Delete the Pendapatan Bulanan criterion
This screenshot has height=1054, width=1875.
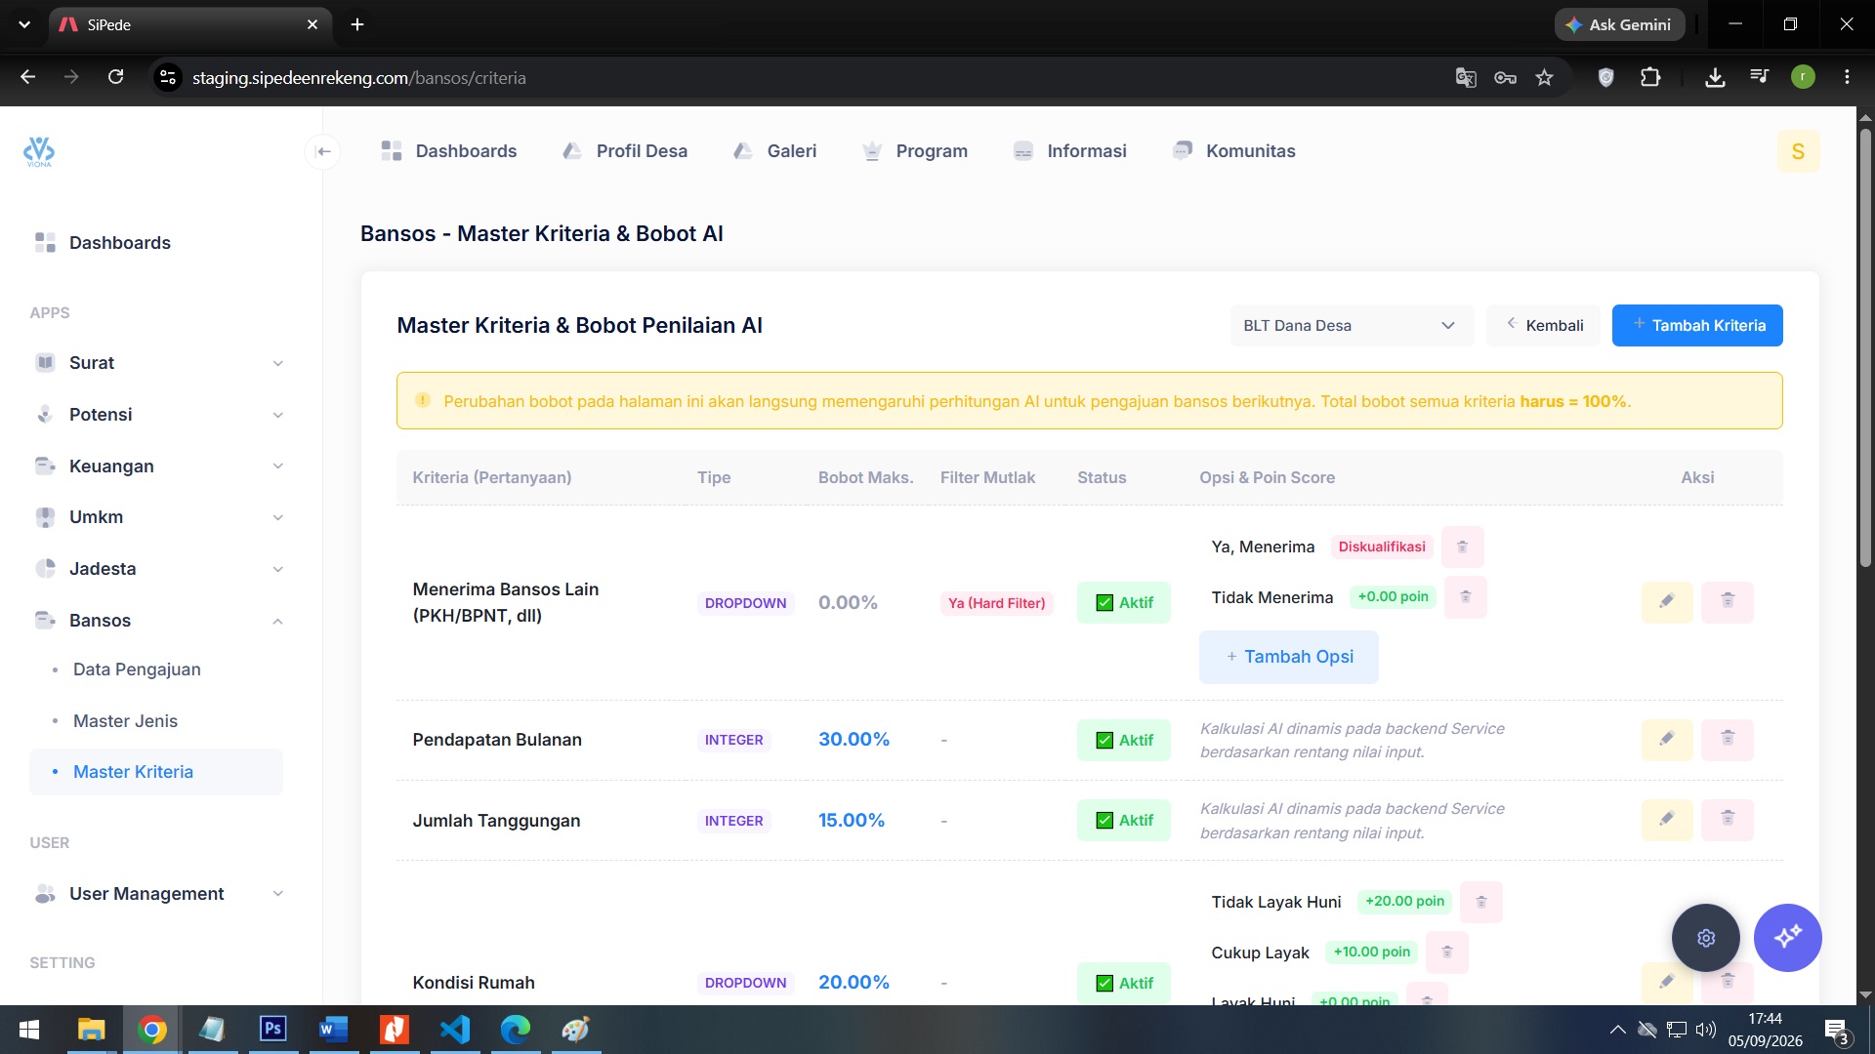pos(1728,739)
